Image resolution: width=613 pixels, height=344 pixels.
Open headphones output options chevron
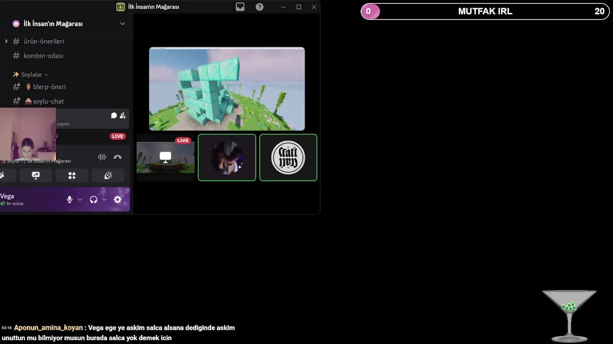[104, 200]
